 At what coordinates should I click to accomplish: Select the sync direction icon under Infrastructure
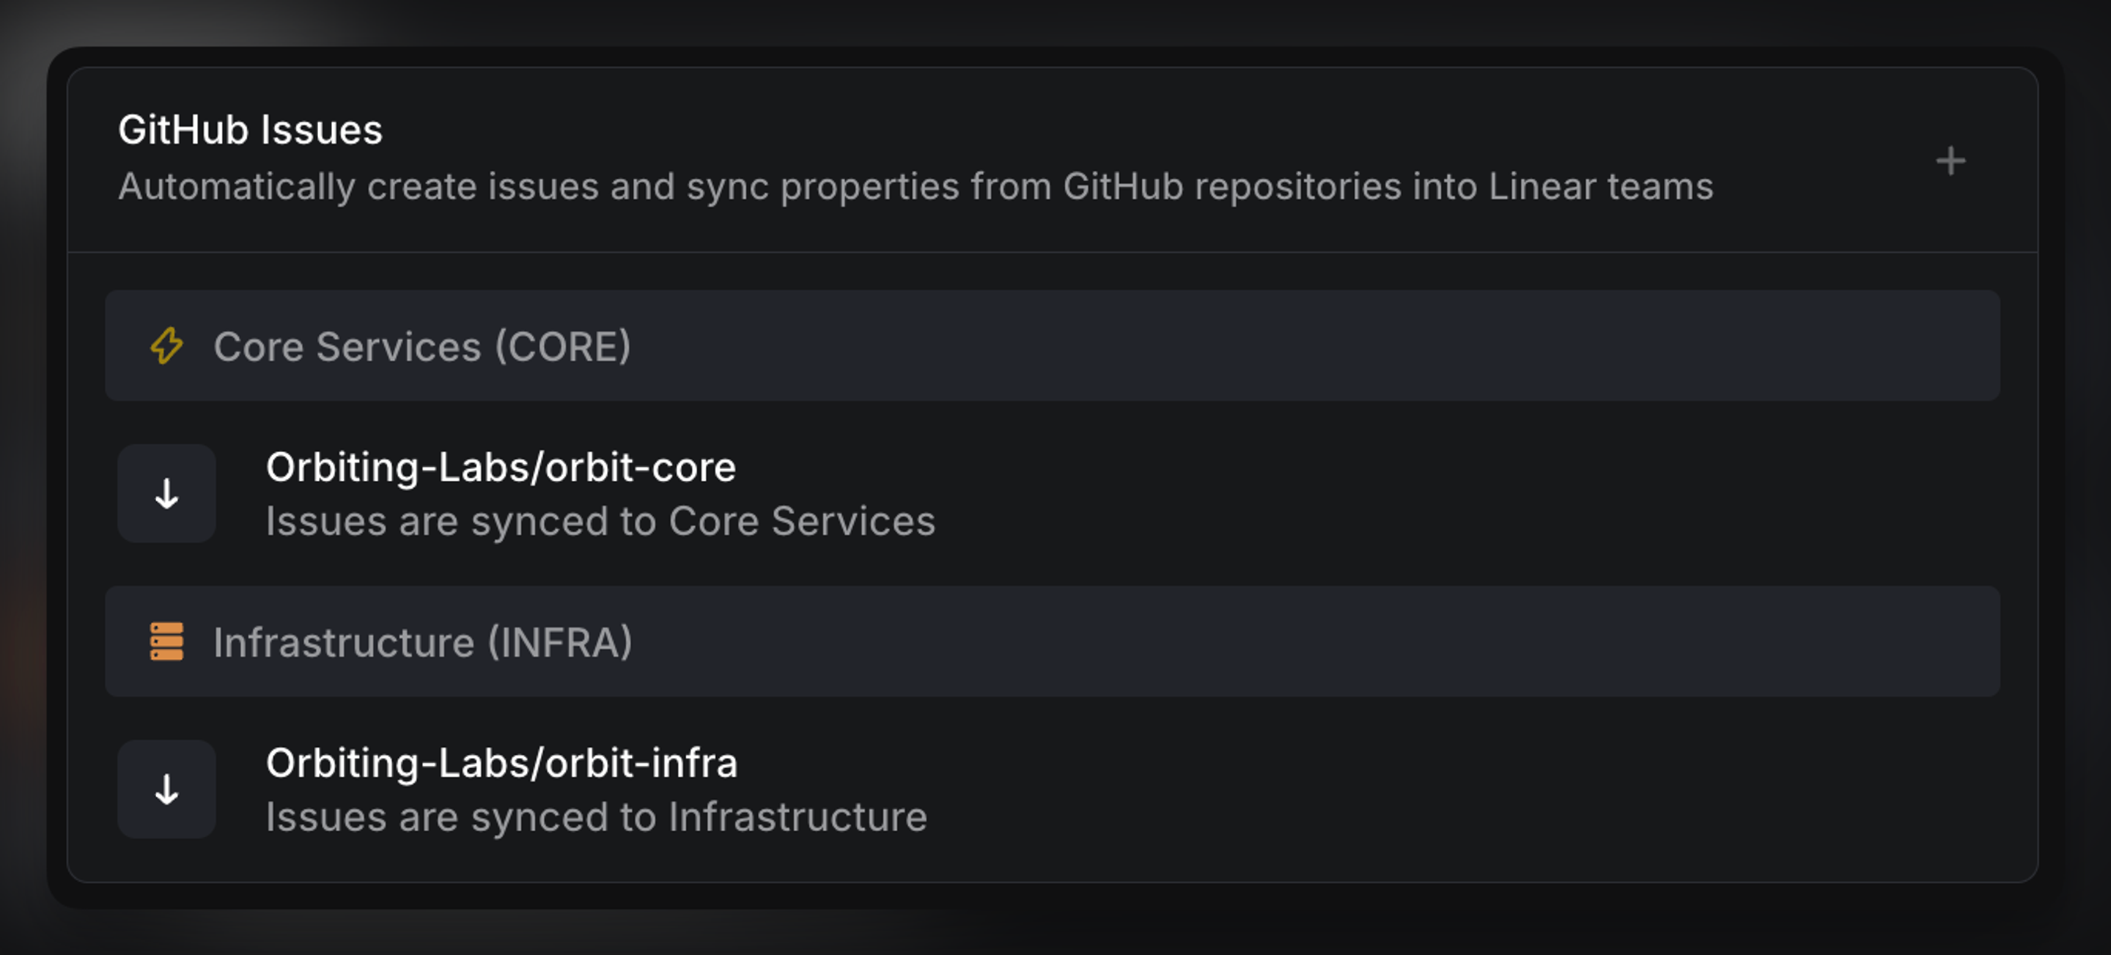click(x=166, y=790)
